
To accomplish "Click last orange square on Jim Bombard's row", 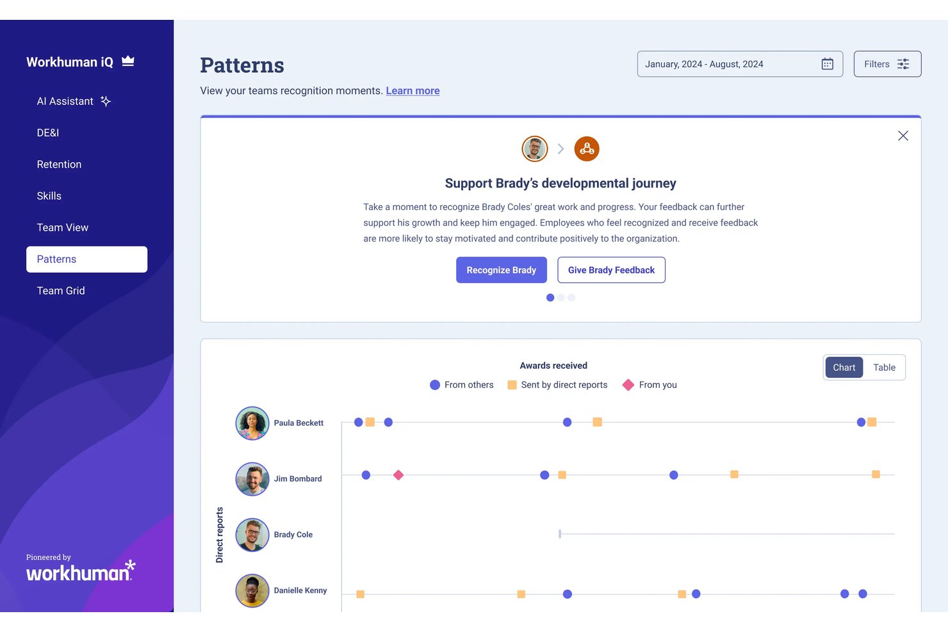I will pyautogui.click(x=876, y=474).
